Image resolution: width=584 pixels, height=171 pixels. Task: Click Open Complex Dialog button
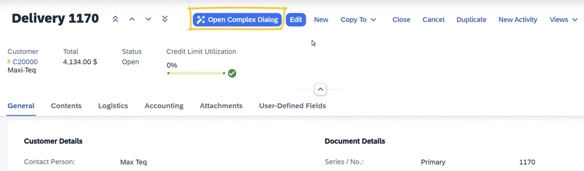[x=237, y=20]
